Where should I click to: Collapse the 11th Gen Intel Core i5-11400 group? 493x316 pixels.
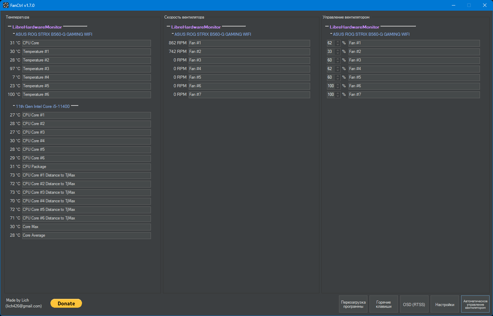coord(14,106)
